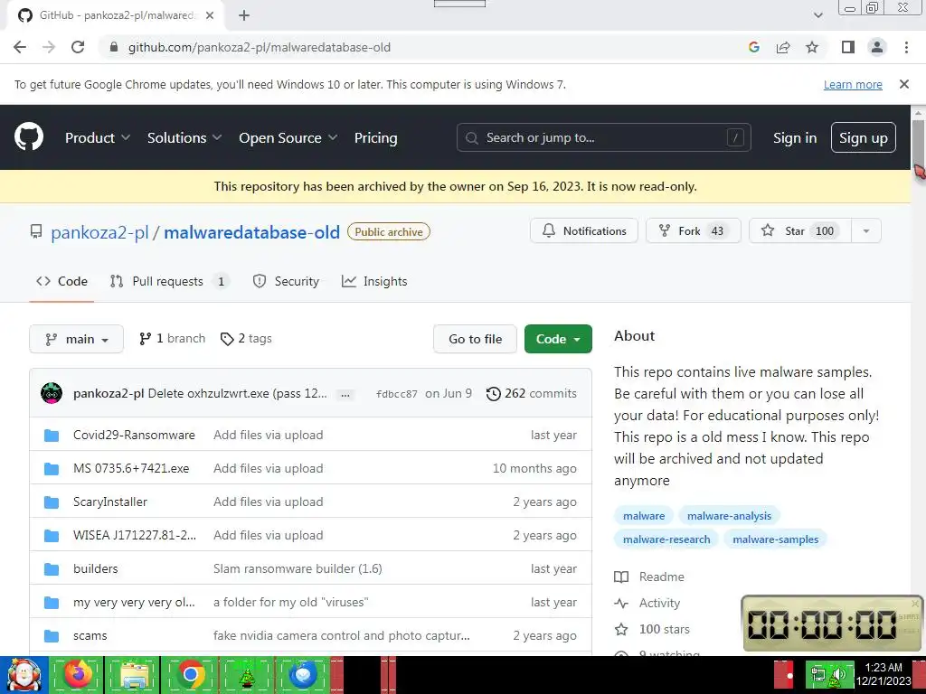Open the tab search chevron in Chrome

coord(817,15)
